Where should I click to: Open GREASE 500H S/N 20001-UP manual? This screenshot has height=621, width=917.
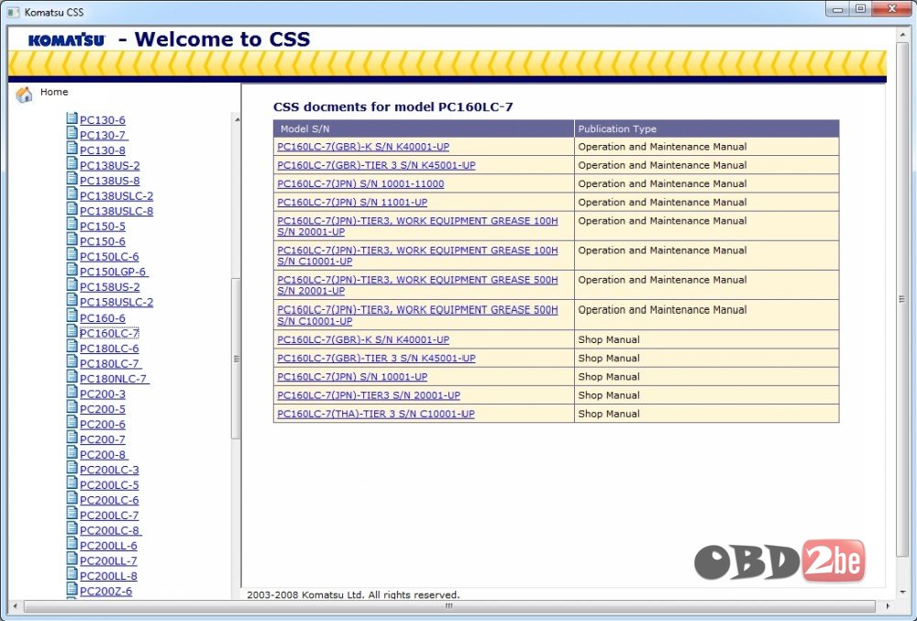[x=417, y=285]
